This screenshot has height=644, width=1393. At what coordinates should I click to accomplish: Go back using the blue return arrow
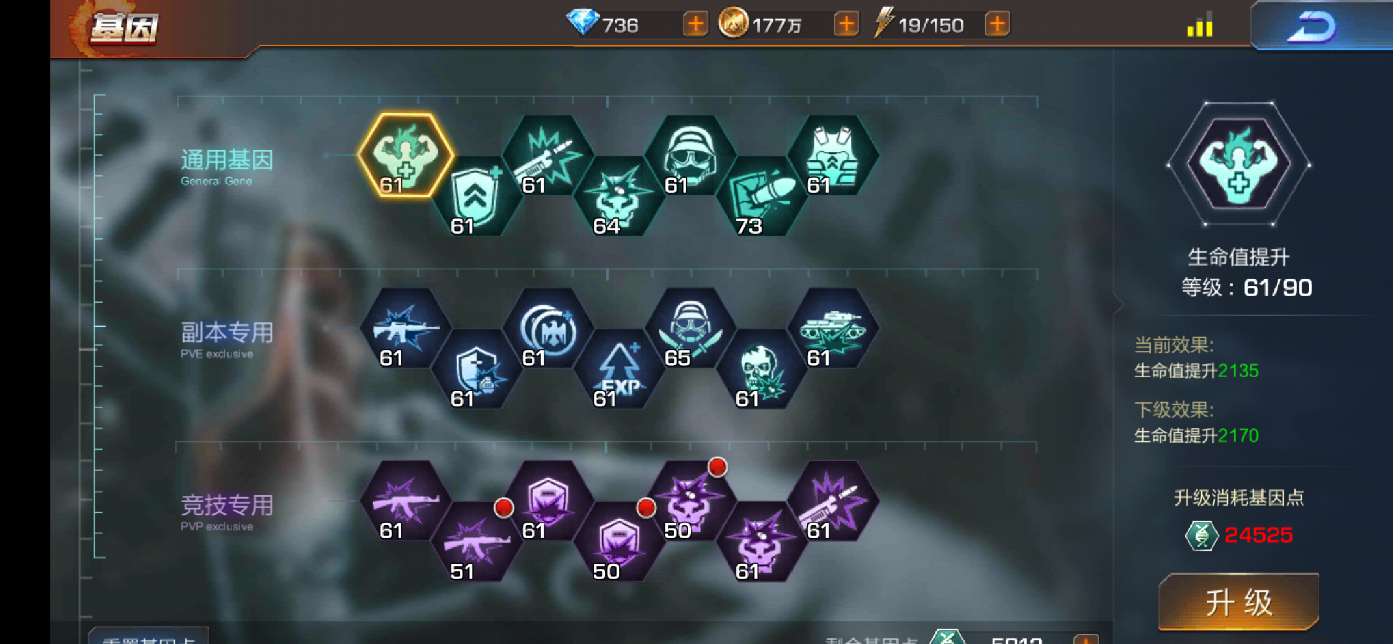pyautogui.click(x=1313, y=27)
